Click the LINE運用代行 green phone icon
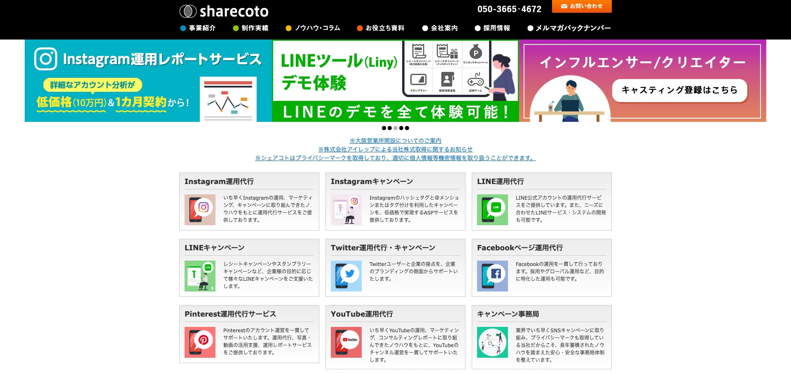The width and height of the screenshot is (791, 373). [492, 210]
